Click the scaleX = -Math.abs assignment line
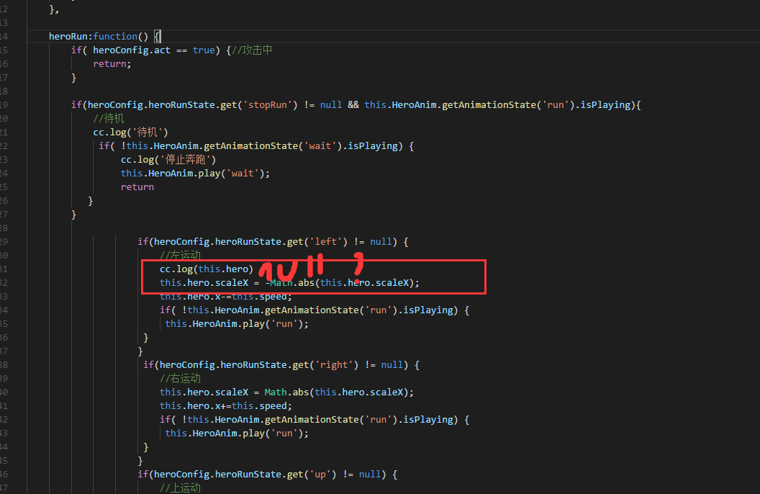This screenshot has height=494, width=760. pyautogui.click(x=289, y=282)
